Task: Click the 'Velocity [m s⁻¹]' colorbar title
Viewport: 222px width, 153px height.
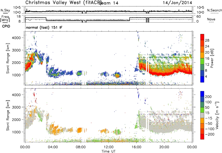Action: [x=217, y=115]
